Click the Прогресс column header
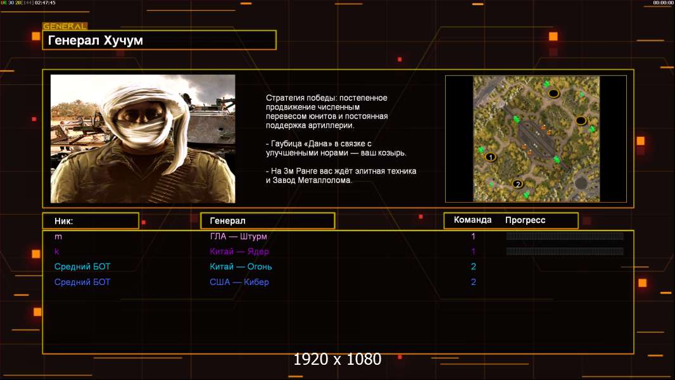Viewport: 675px width, 380px height. 525,220
